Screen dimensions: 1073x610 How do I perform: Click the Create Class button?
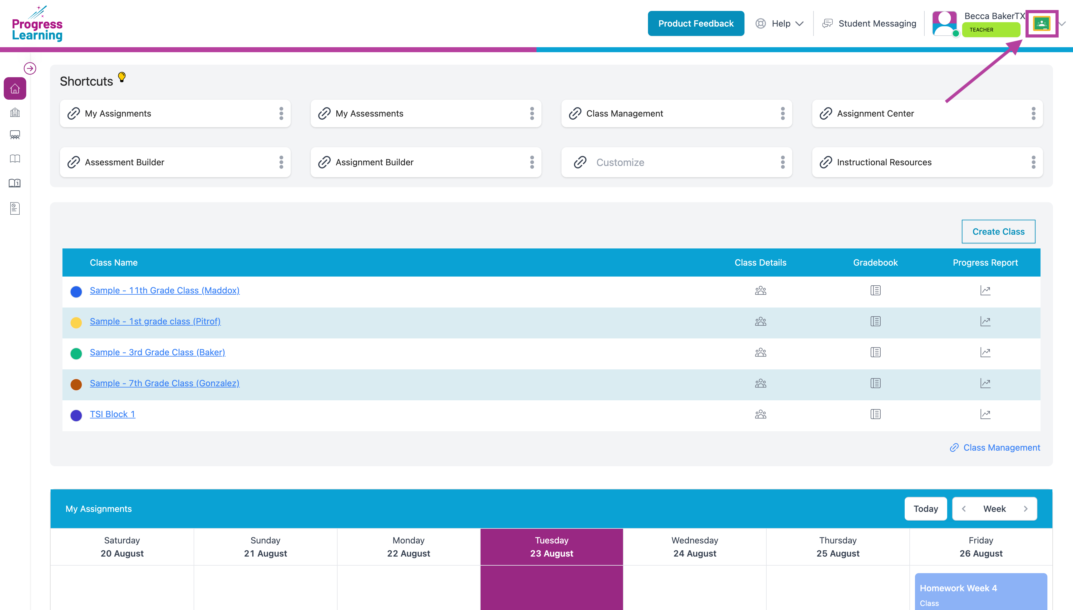point(998,232)
